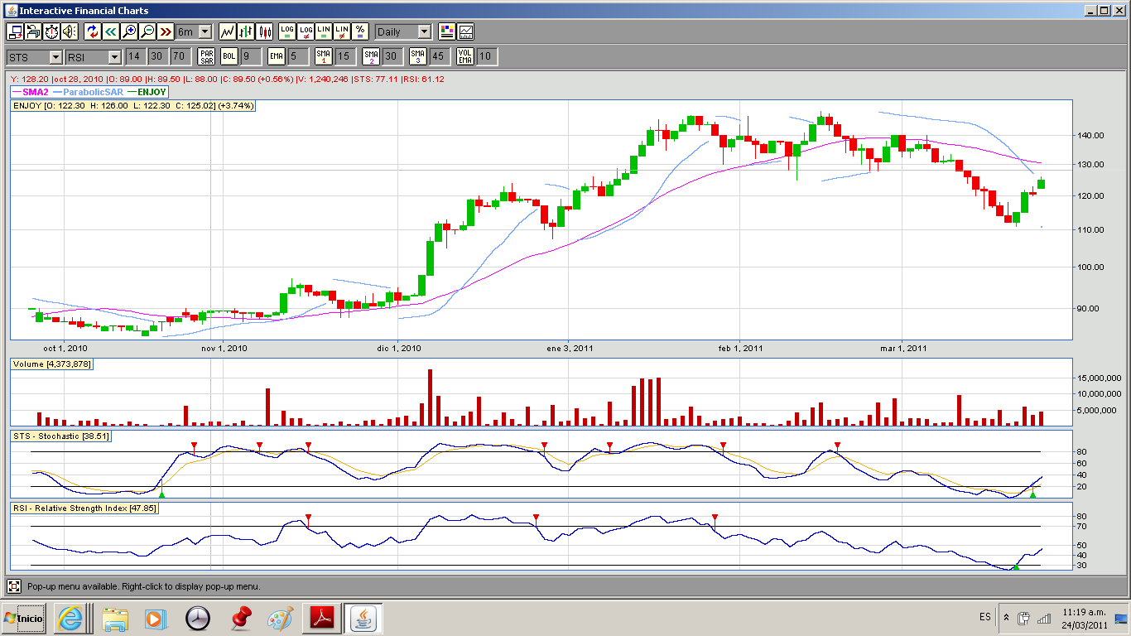This screenshot has height=636, width=1131.
Task: Toggle the SMA 3 overlay button
Action: pos(418,56)
